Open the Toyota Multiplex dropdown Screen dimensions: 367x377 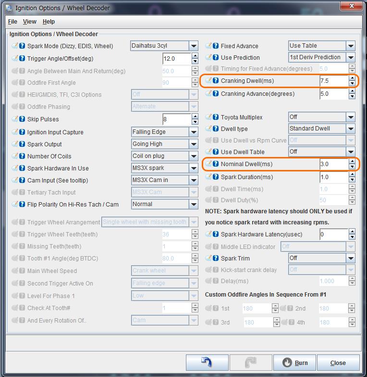pyautogui.click(x=322, y=117)
